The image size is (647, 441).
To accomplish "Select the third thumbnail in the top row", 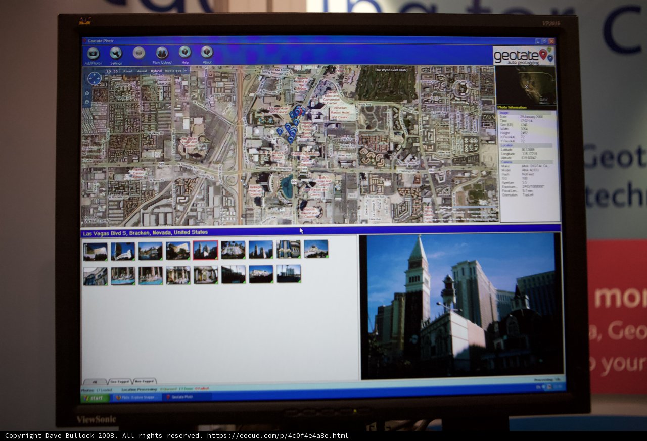I will point(151,251).
